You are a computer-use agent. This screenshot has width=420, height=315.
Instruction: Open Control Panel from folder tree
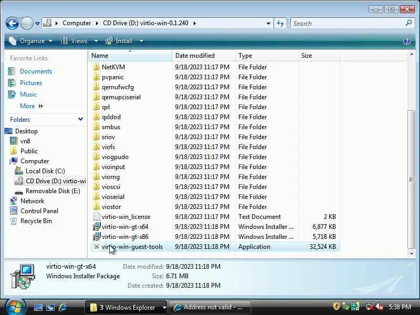coord(39,211)
